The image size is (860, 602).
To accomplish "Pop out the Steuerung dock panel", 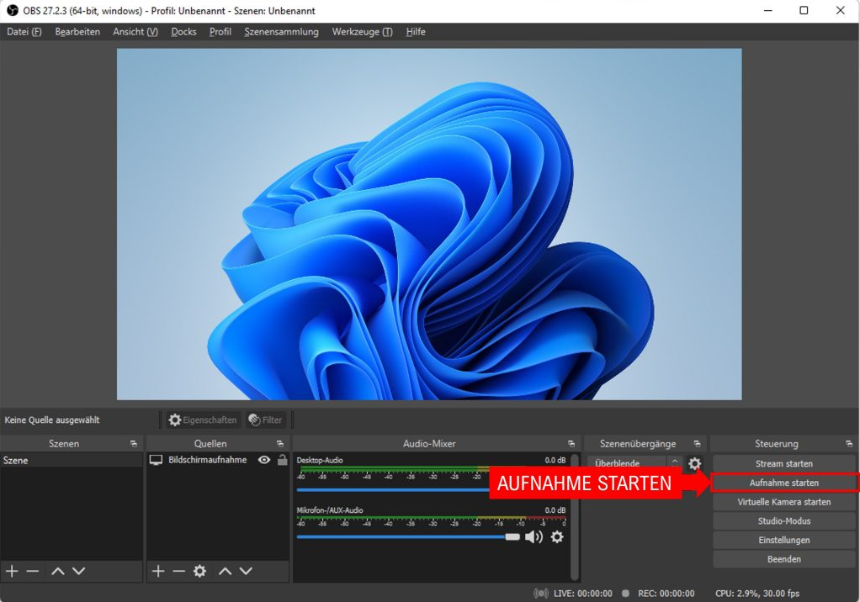I will pyautogui.click(x=849, y=443).
